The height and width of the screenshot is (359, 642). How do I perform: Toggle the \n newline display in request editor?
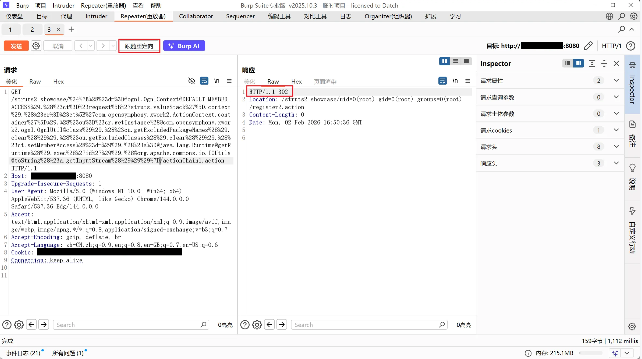217,81
